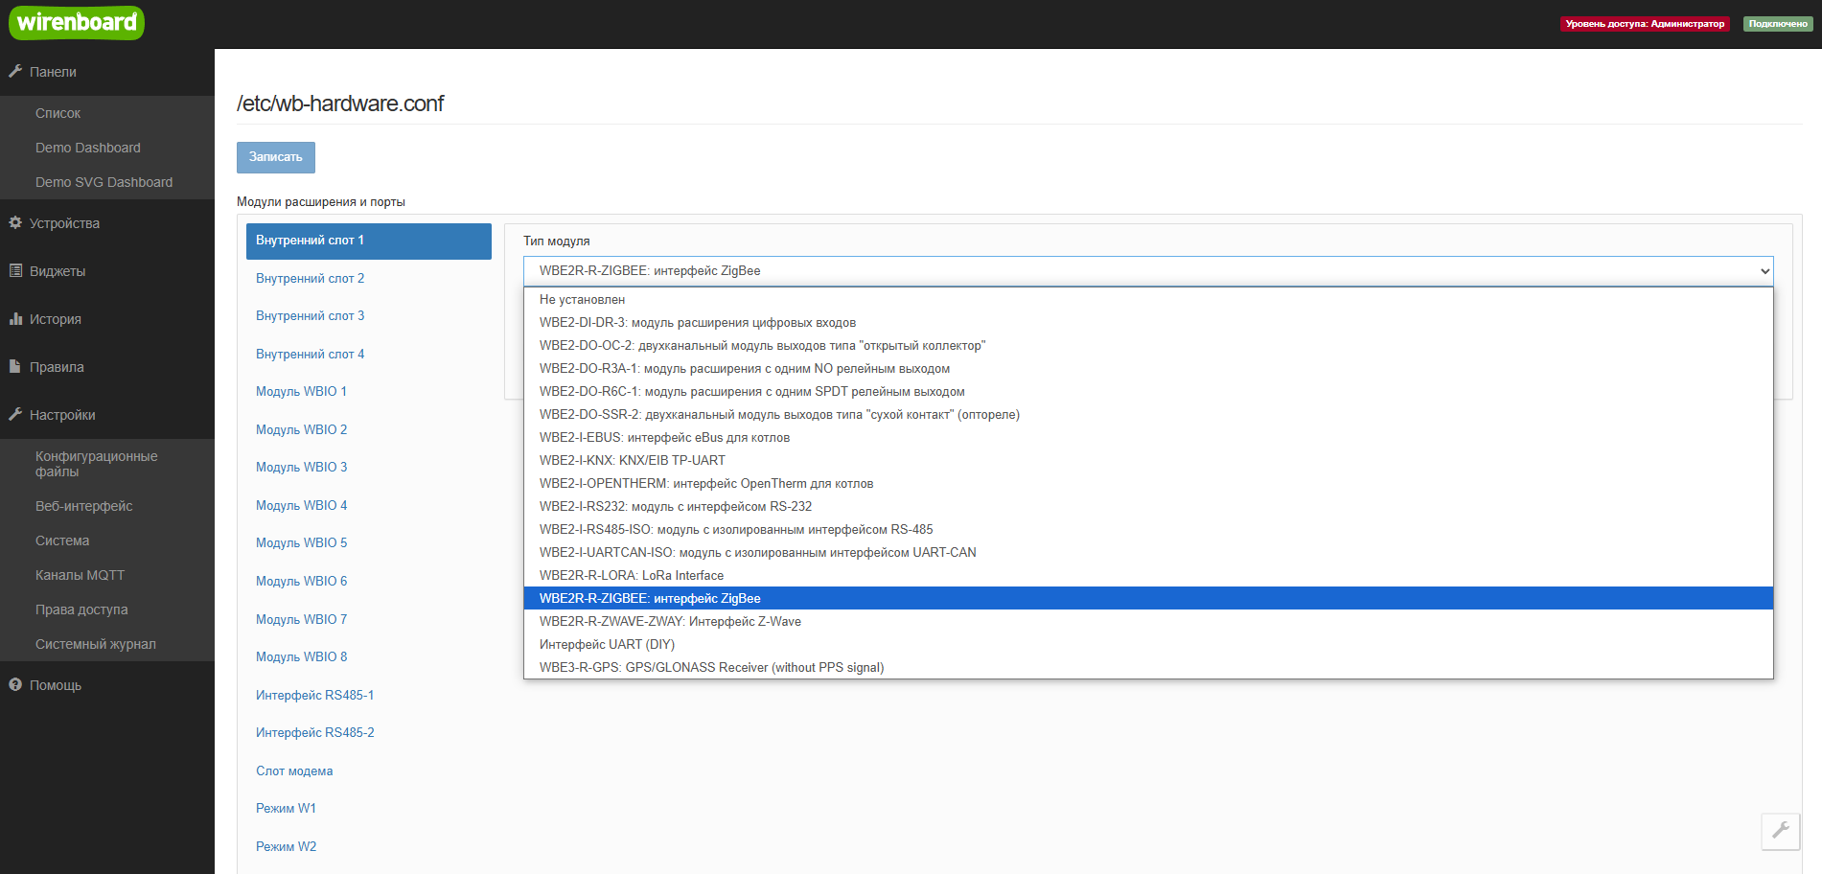Pick WBE2-I-UARTCAN-ISO option
This screenshot has height=874, width=1822.
tap(1148, 553)
